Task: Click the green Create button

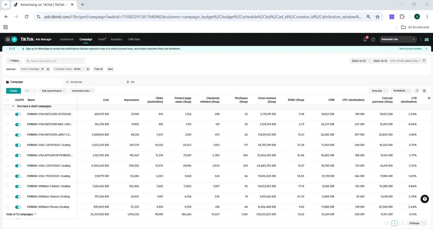Action: pyautogui.click(x=13, y=91)
